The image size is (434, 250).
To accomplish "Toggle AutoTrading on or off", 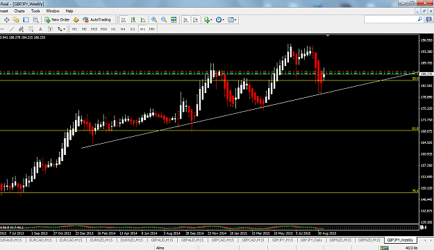I will [x=97, y=19].
